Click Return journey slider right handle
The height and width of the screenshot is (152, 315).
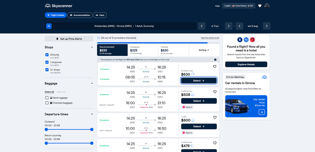[92, 143]
